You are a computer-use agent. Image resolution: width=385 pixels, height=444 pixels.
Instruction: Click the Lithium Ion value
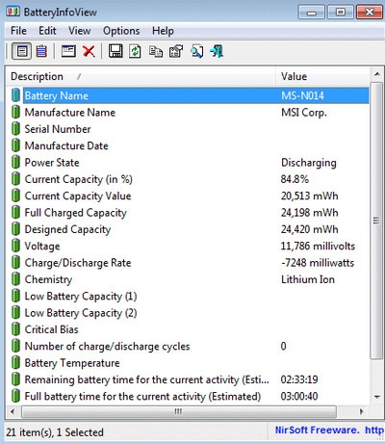(x=308, y=279)
